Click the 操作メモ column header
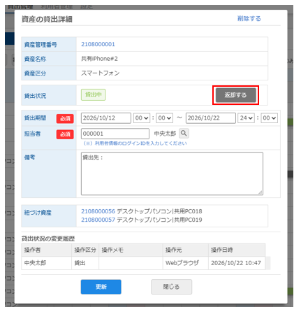The height and width of the screenshot is (312, 301). pyautogui.click(x=131, y=250)
